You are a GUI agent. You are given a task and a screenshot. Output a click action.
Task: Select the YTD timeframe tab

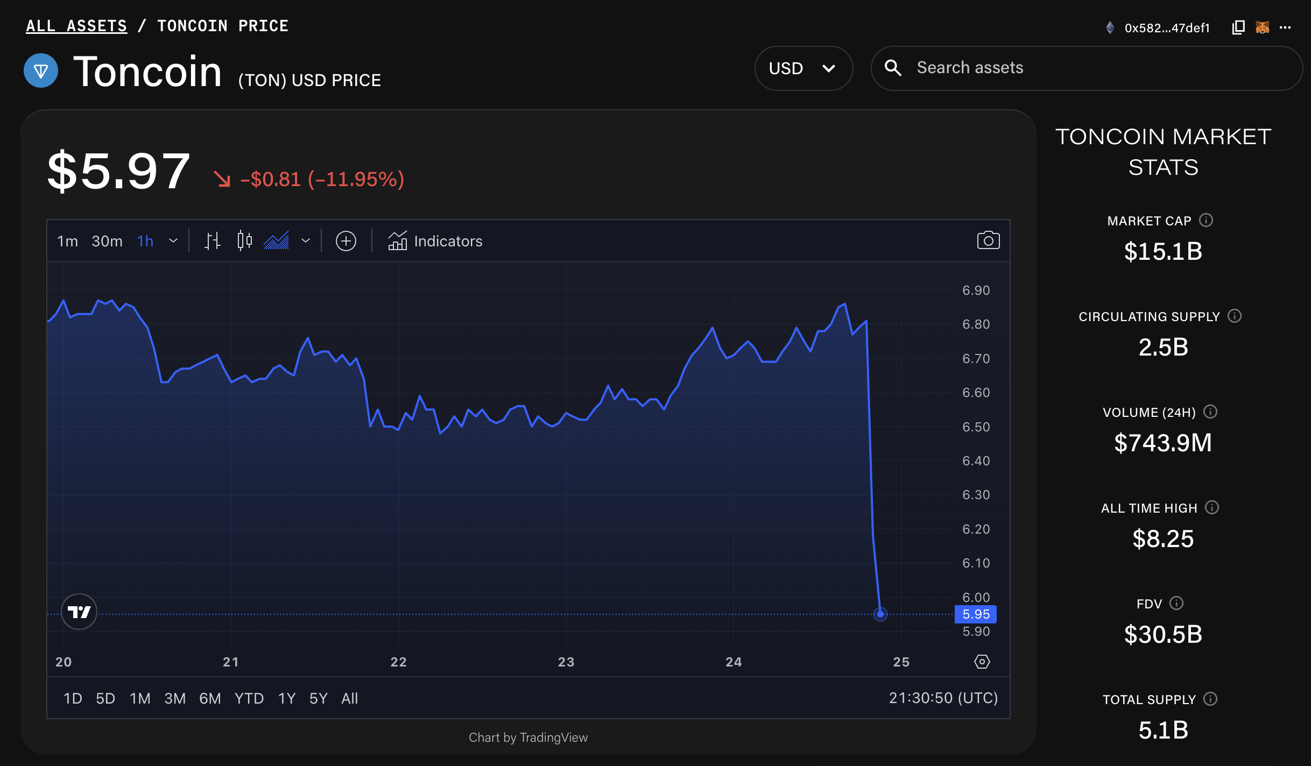point(249,698)
